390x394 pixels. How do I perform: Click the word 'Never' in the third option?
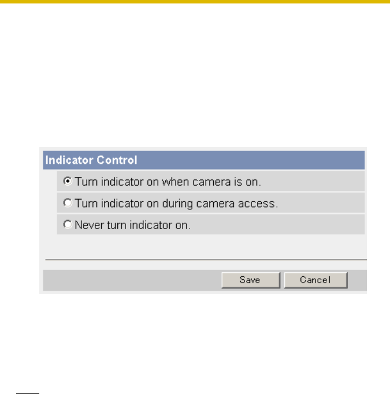pyautogui.click(x=90, y=225)
